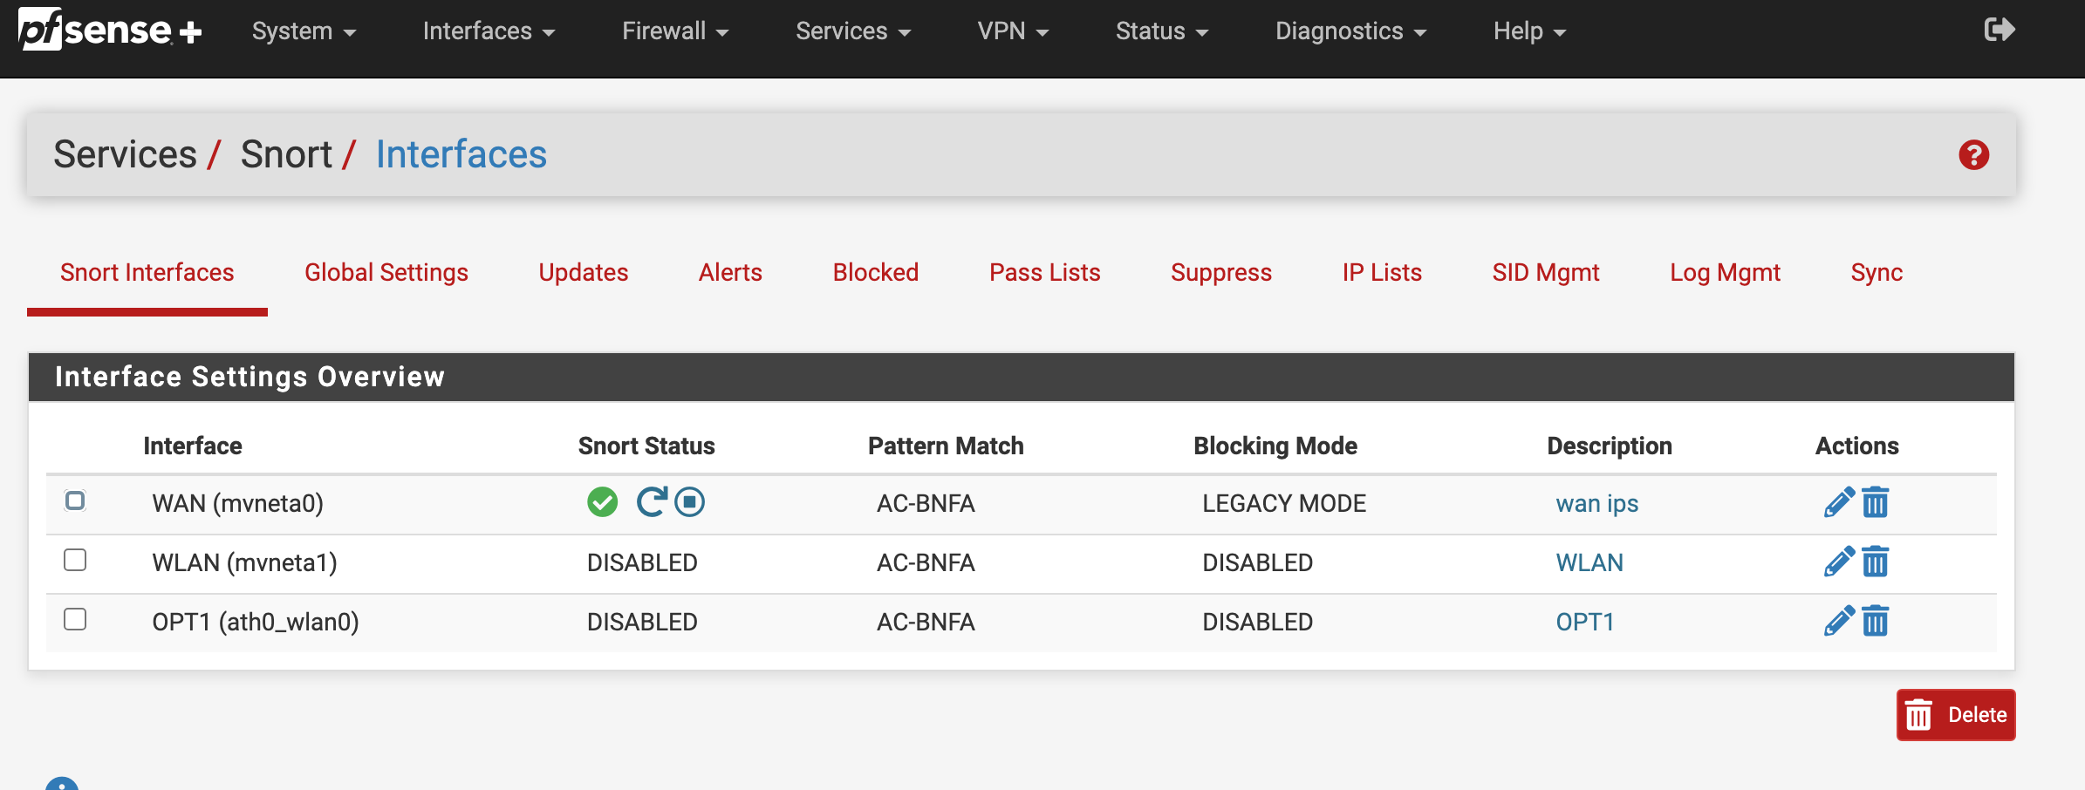Click the logout icon in navbar

(x=1999, y=30)
